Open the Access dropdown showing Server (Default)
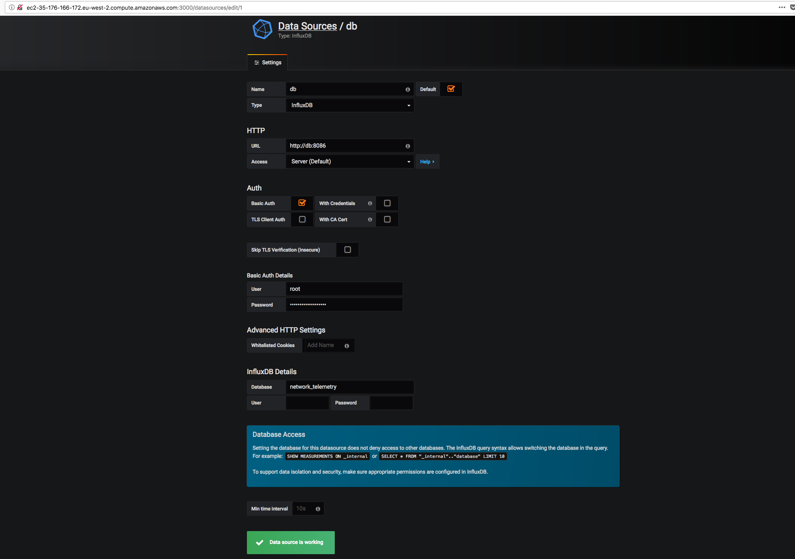This screenshot has width=795, height=559. 350,161
